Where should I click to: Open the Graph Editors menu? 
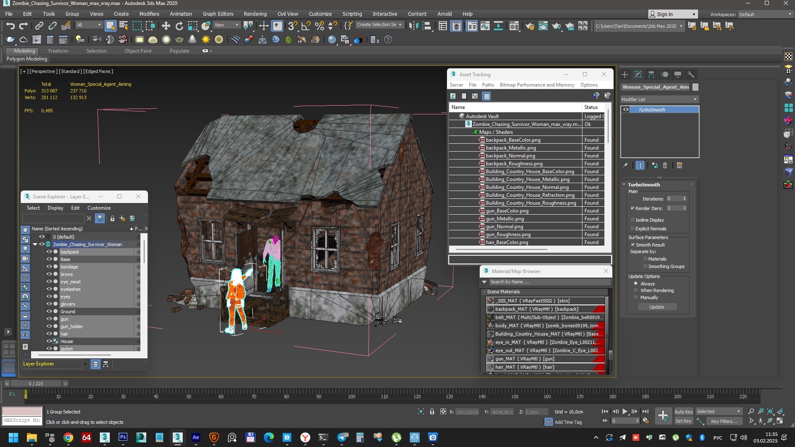tap(218, 14)
